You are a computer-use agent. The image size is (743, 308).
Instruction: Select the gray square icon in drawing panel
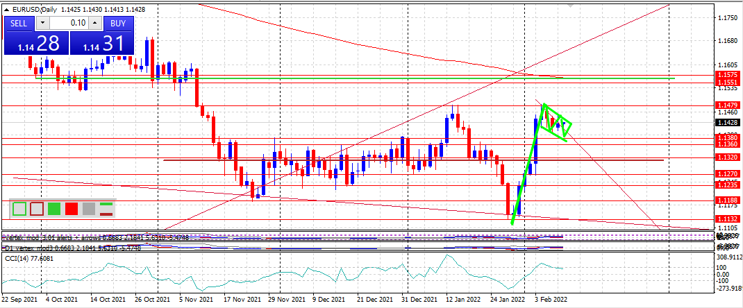point(89,208)
